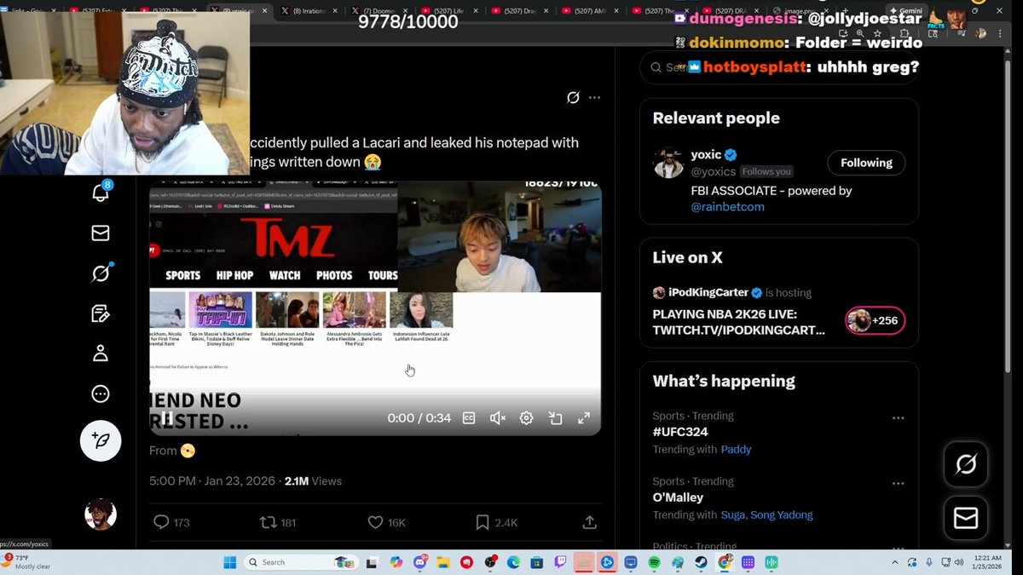
Task: Like the post with 16K likes
Action: (x=386, y=522)
